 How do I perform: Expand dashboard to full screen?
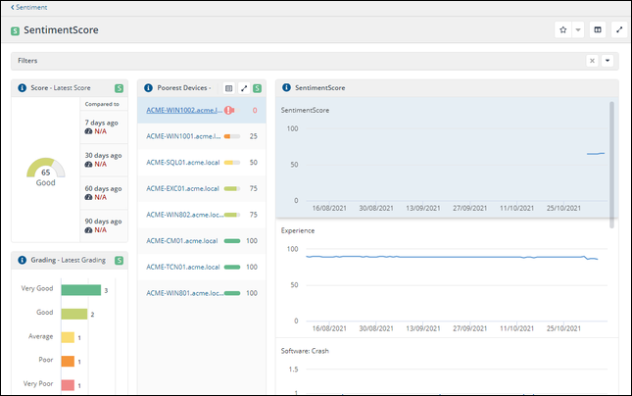(x=618, y=30)
